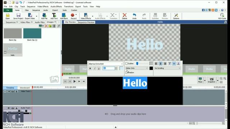
Task: Align text left in the text editor
Action: (x=156, y=63)
